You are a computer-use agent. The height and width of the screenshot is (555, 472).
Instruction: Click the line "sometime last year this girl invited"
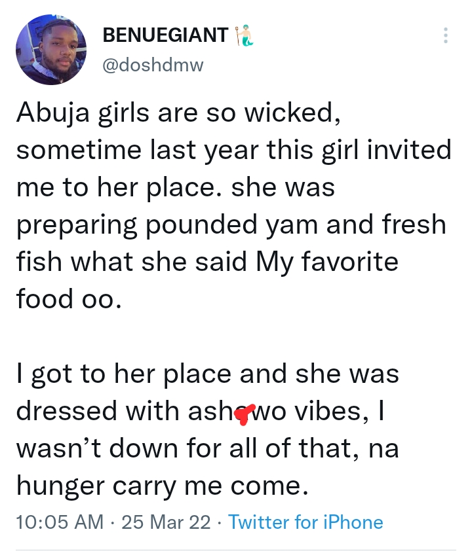[x=234, y=150]
